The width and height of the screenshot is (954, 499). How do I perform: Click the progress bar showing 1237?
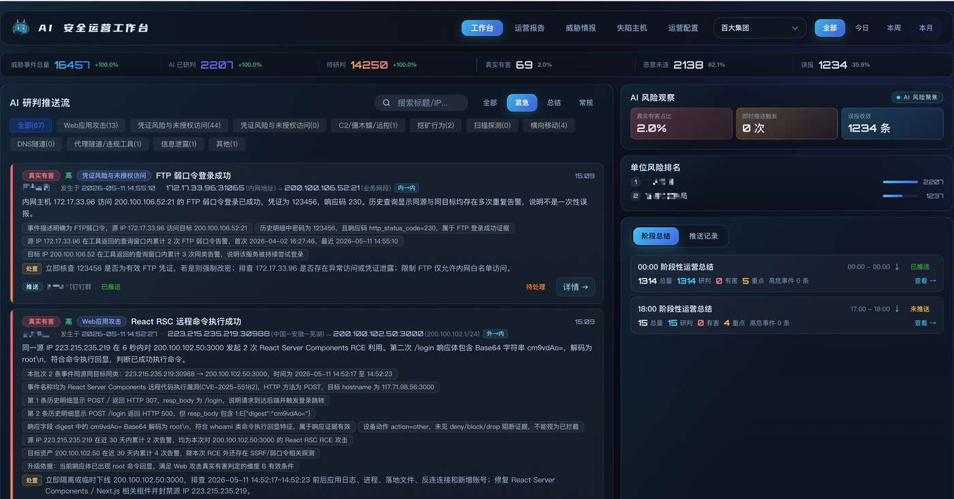(x=900, y=196)
